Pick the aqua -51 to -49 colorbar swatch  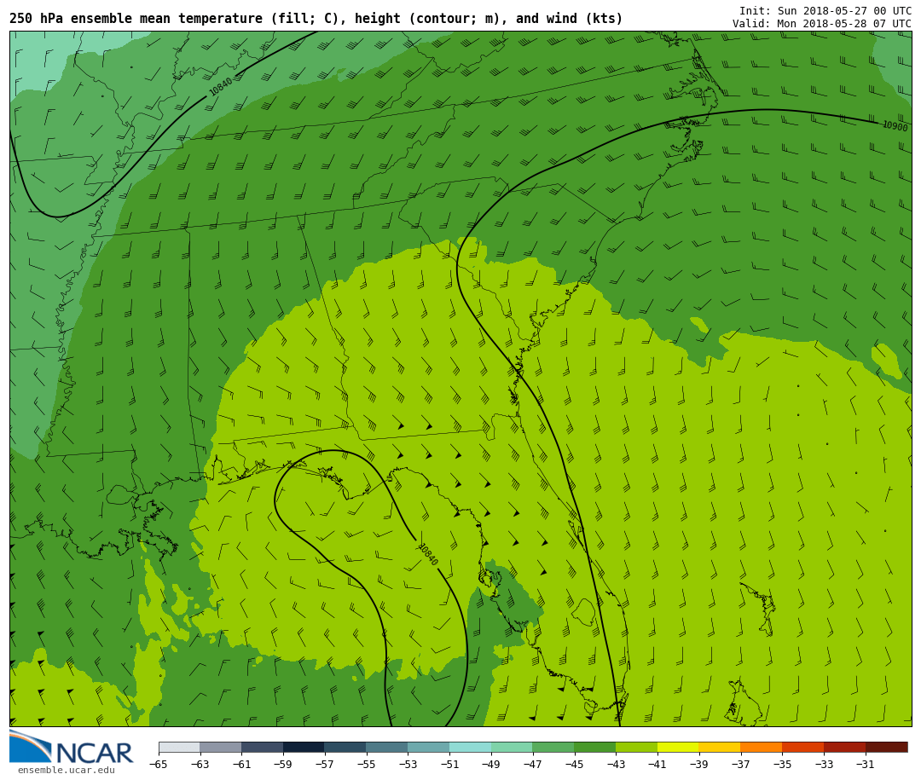click(x=471, y=747)
